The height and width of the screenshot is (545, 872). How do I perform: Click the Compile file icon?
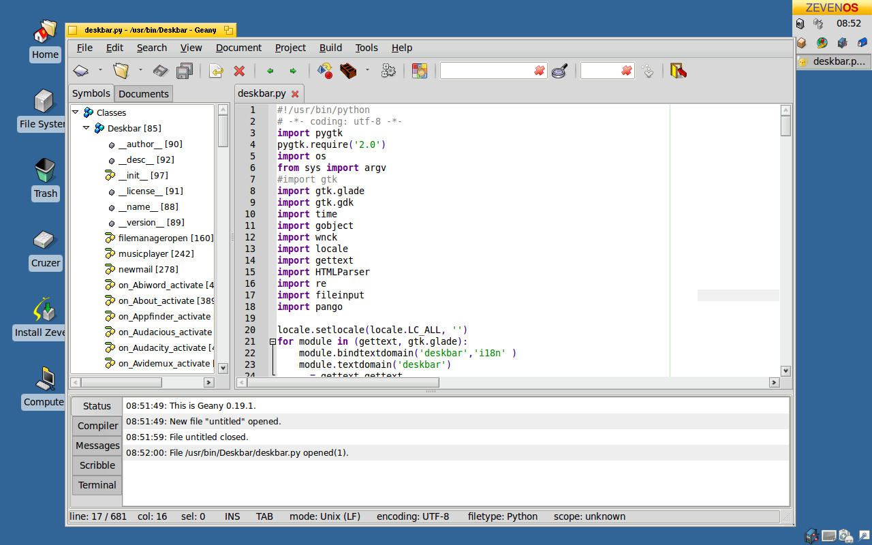(325, 71)
